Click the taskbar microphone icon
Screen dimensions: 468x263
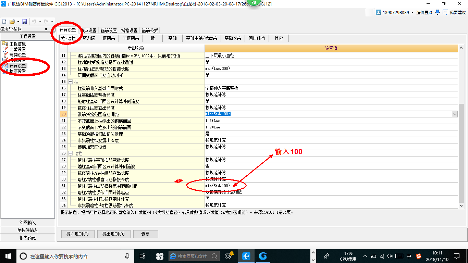click(127, 256)
